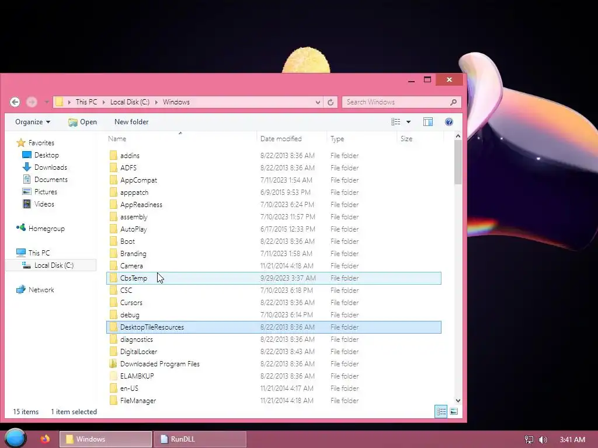This screenshot has height=448, width=598.
Task: Click the Open button in toolbar
Action: click(83, 122)
